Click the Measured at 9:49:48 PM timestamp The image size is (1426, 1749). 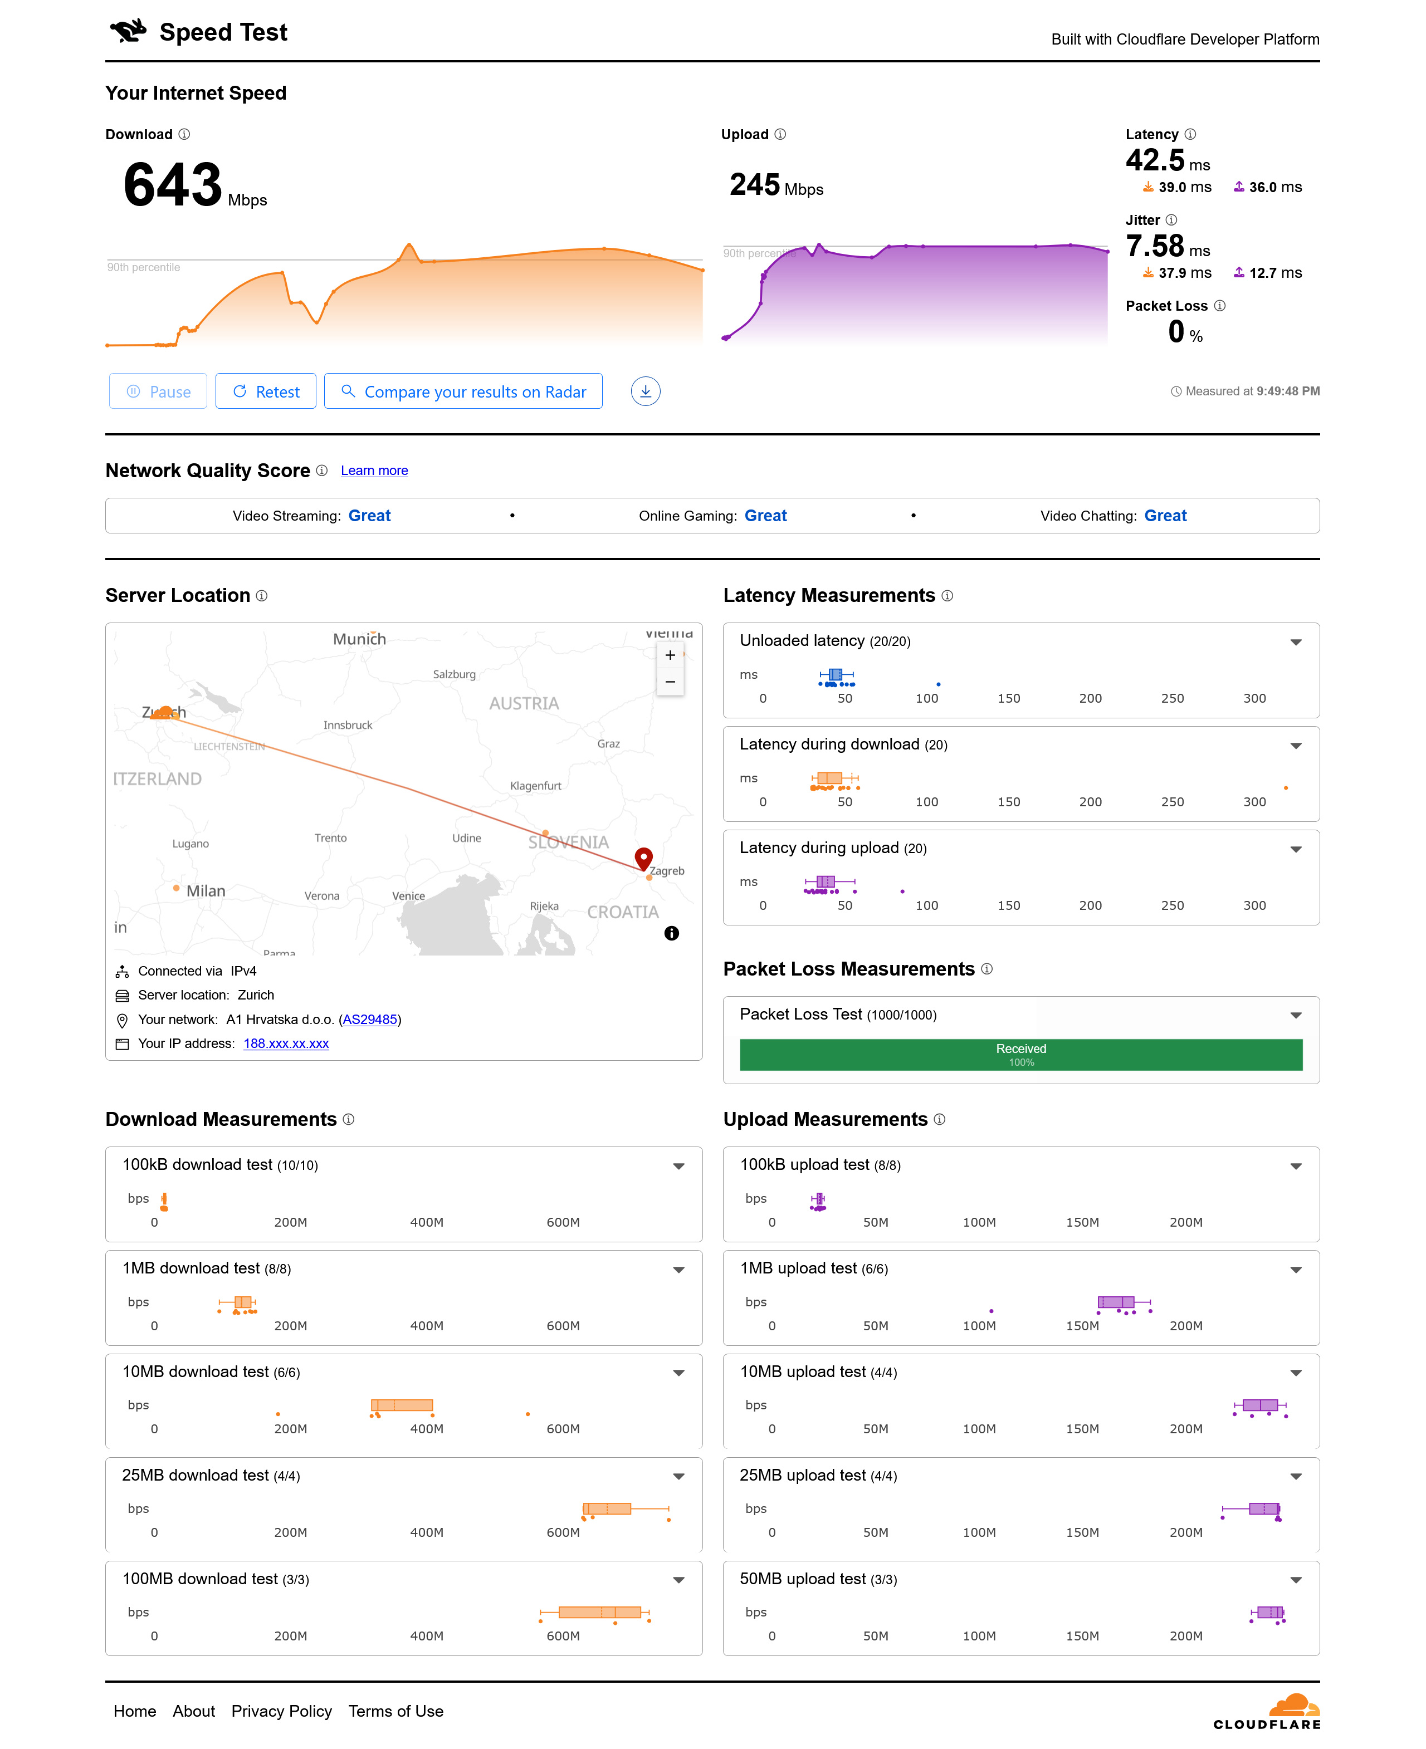(x=1246, y=391)
